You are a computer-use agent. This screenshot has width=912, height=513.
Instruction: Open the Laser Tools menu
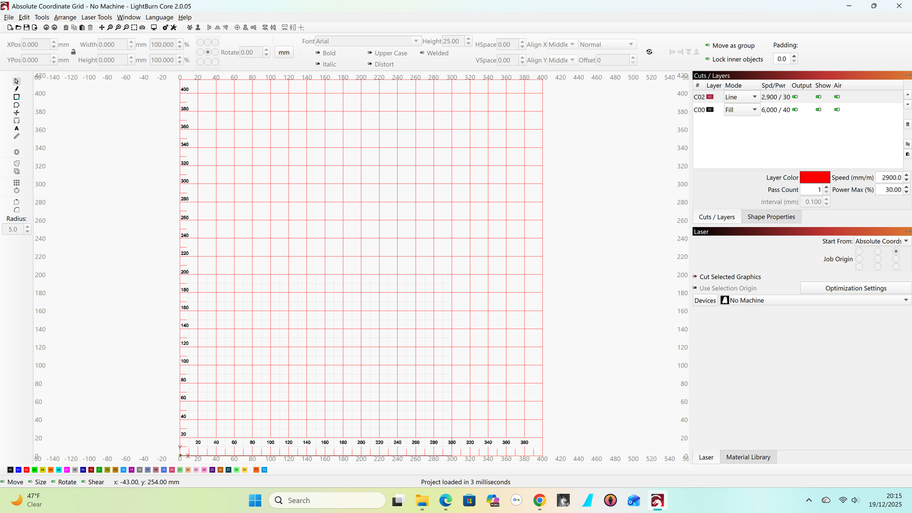click(x=96, y=17)
